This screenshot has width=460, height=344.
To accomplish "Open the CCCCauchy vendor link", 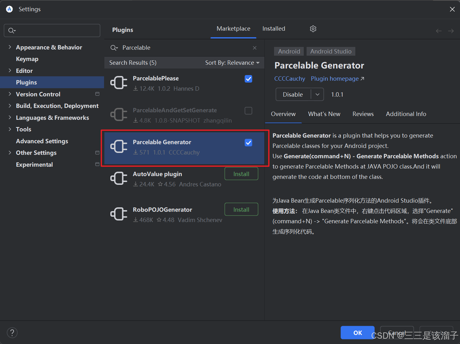I will tap(290, 79).
